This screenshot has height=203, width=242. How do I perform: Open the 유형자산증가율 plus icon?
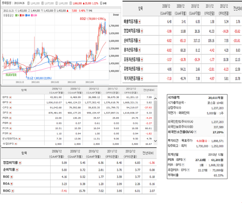pos(142,69)
